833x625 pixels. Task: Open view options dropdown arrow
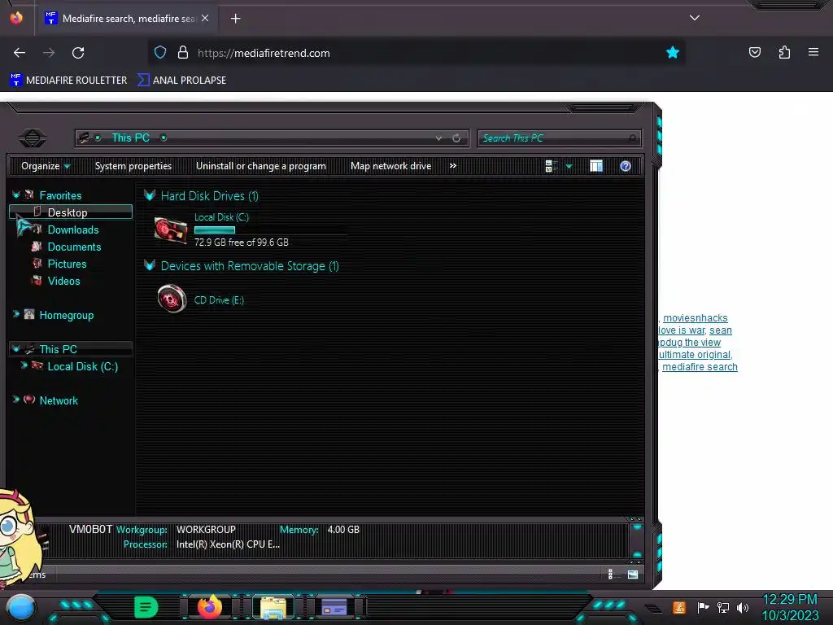coord(569,166)
